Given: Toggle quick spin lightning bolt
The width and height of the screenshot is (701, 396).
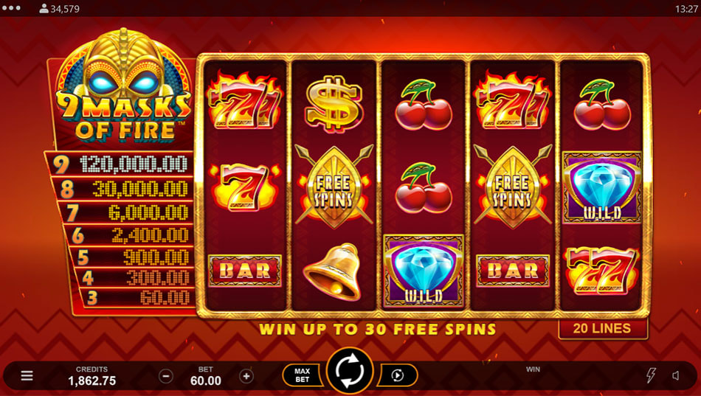Looking at the screenshot, I should (x=651, y=375).
